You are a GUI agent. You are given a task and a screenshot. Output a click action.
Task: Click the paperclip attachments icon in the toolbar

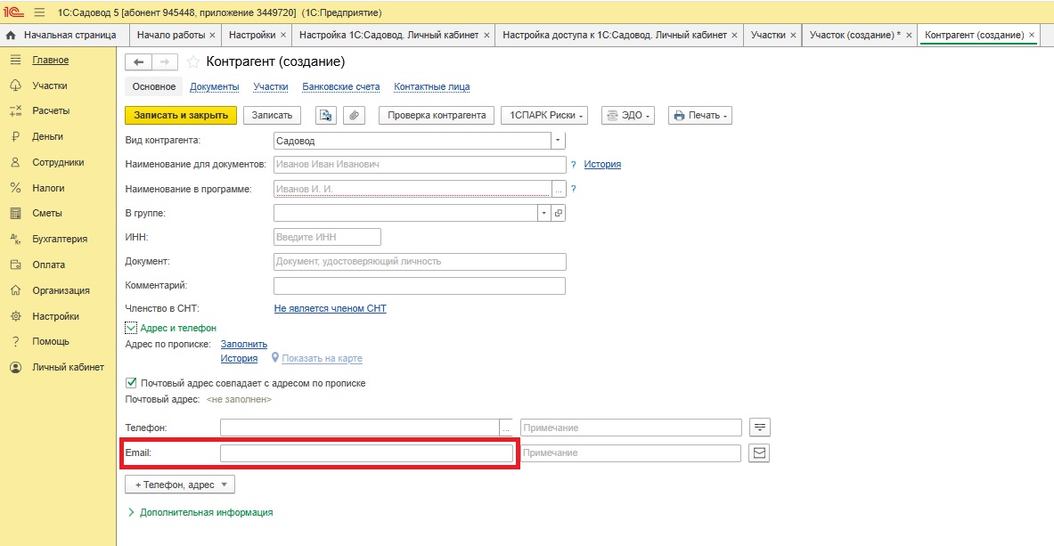point(355,115)
